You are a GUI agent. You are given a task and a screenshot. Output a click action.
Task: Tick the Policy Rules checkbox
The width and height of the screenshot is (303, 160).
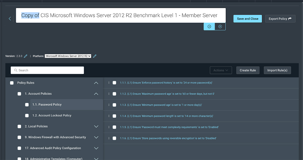coord(12,83)
